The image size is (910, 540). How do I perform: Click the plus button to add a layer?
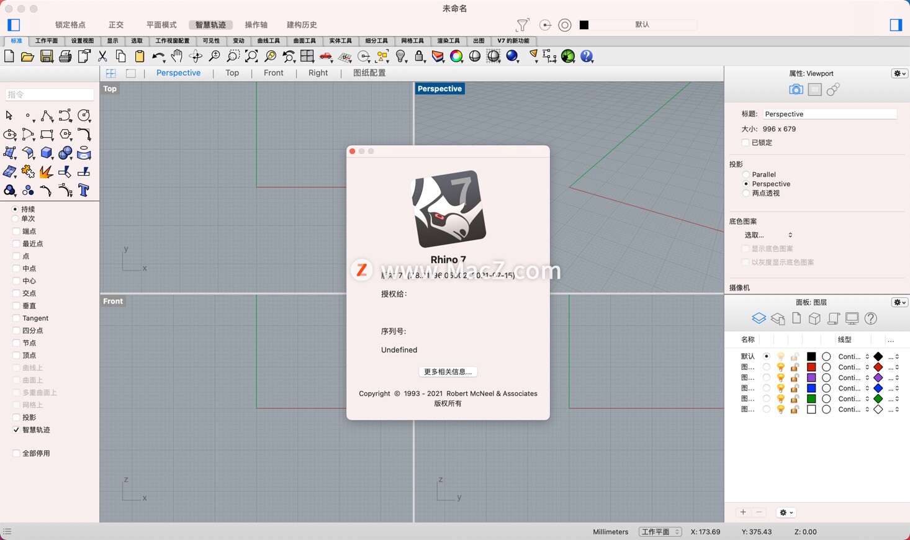[x=743, y=513]
